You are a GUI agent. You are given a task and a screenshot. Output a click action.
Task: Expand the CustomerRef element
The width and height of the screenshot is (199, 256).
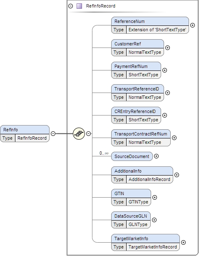point(167,48)
